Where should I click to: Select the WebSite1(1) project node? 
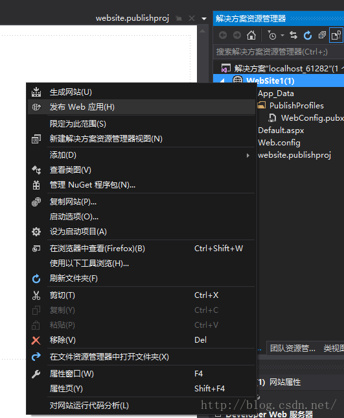point(279,80)
